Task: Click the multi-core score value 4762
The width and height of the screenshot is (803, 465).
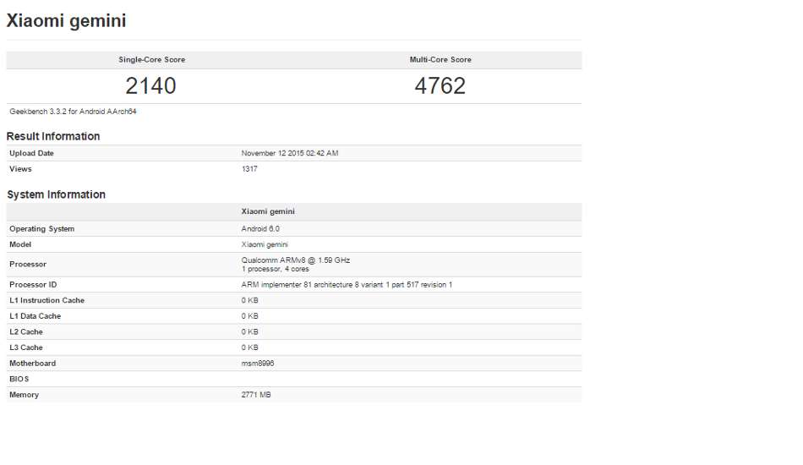Action: [440, 85]
